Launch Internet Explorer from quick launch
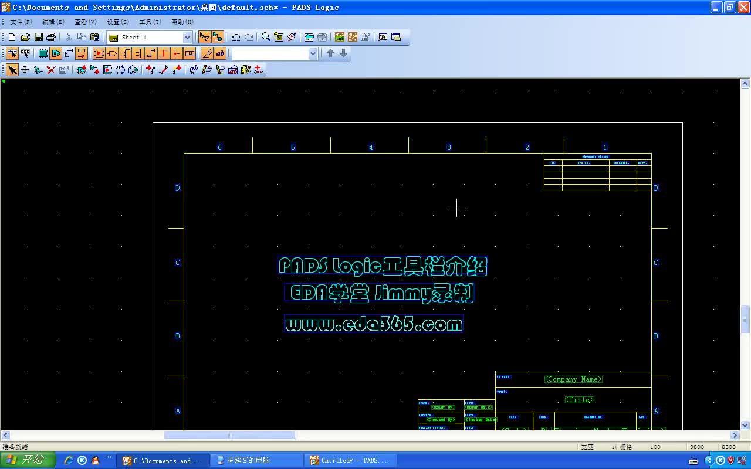The width and height of the screenshot is (751, 469). [69, 460]
